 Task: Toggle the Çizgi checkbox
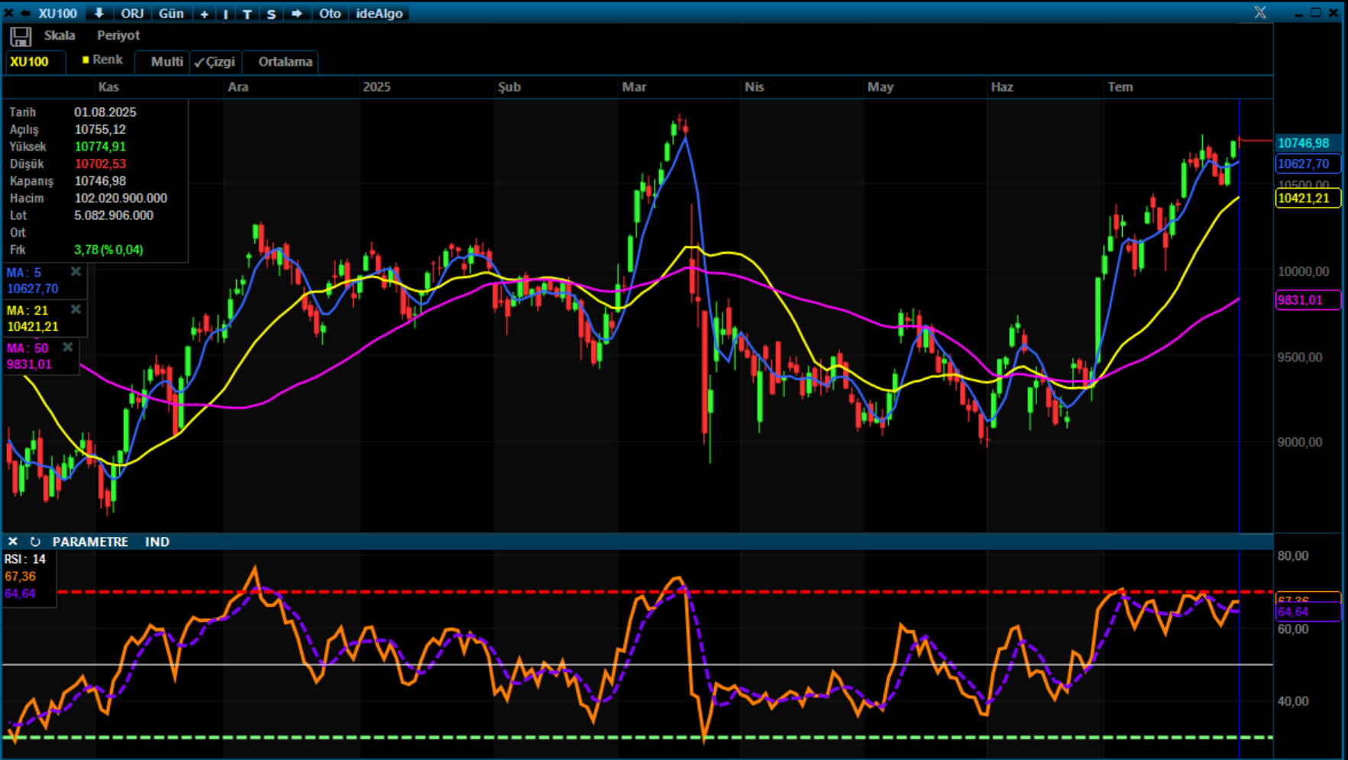[215, 62]
